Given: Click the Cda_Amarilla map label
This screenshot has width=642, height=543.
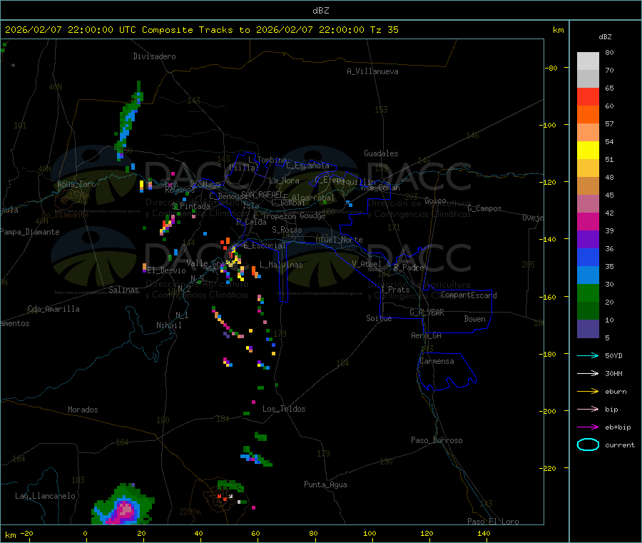Looking at the screenshot, I should 54,309.
